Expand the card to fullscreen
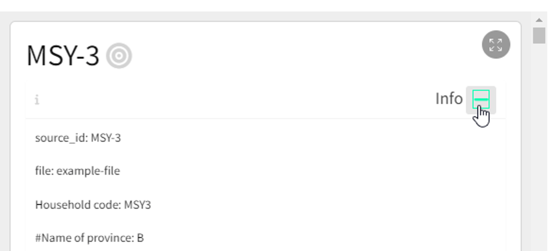 coord(496,45)
